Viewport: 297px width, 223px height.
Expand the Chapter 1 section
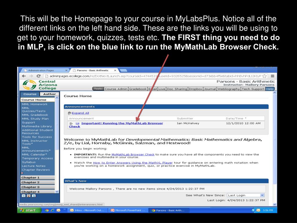point(37,177)
